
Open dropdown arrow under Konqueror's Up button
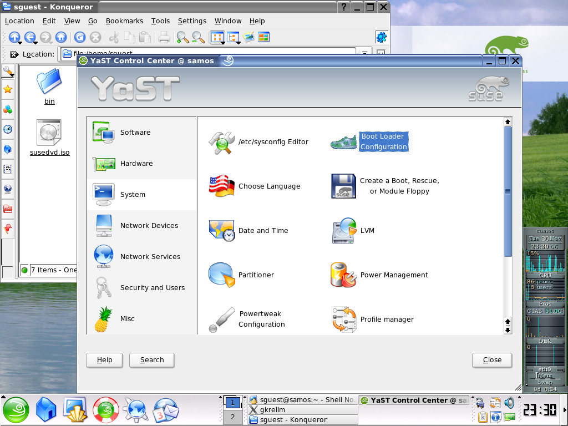tap(21, 43)
